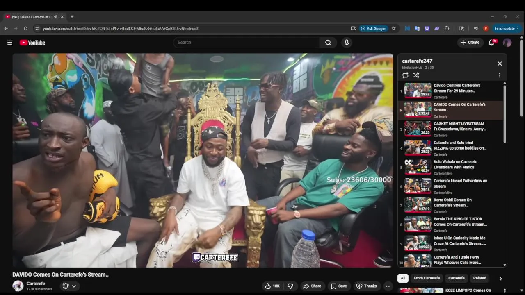Open the media controls icon in toolbar
This screenshot has width=525, height=295.
476,28
